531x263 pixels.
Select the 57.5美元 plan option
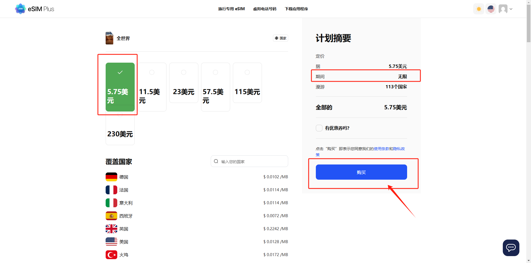pos(215,87)
